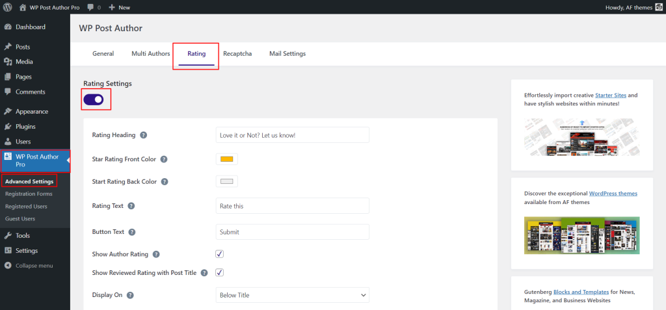Image resolution: width=666 pixels, height=310 pixels.
Task: Open Registration Forms submenu item
Action: (29, 194)
